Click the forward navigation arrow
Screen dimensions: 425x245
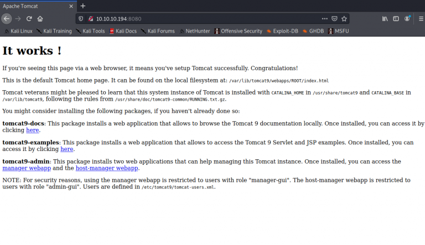pos(18,19)
